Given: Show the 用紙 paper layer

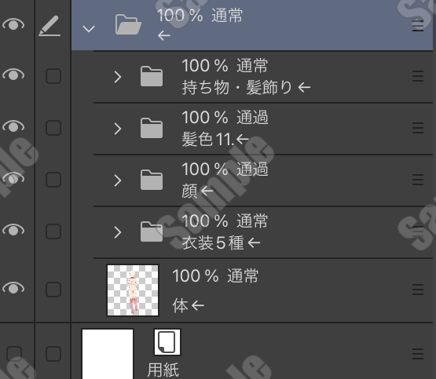Looking at the screenshot, I should click(x=14, y=354).
